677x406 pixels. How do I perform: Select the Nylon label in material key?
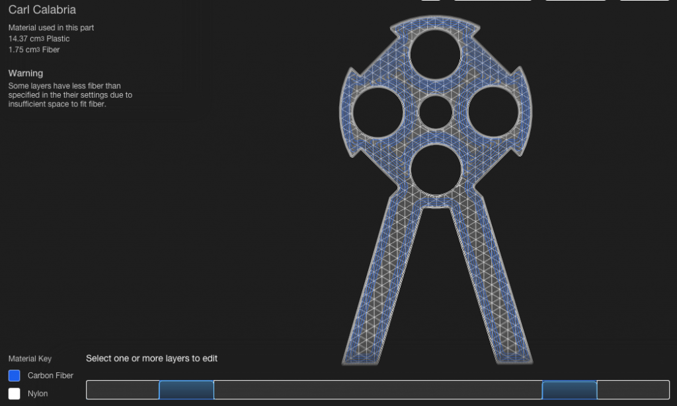click(38, 393)
